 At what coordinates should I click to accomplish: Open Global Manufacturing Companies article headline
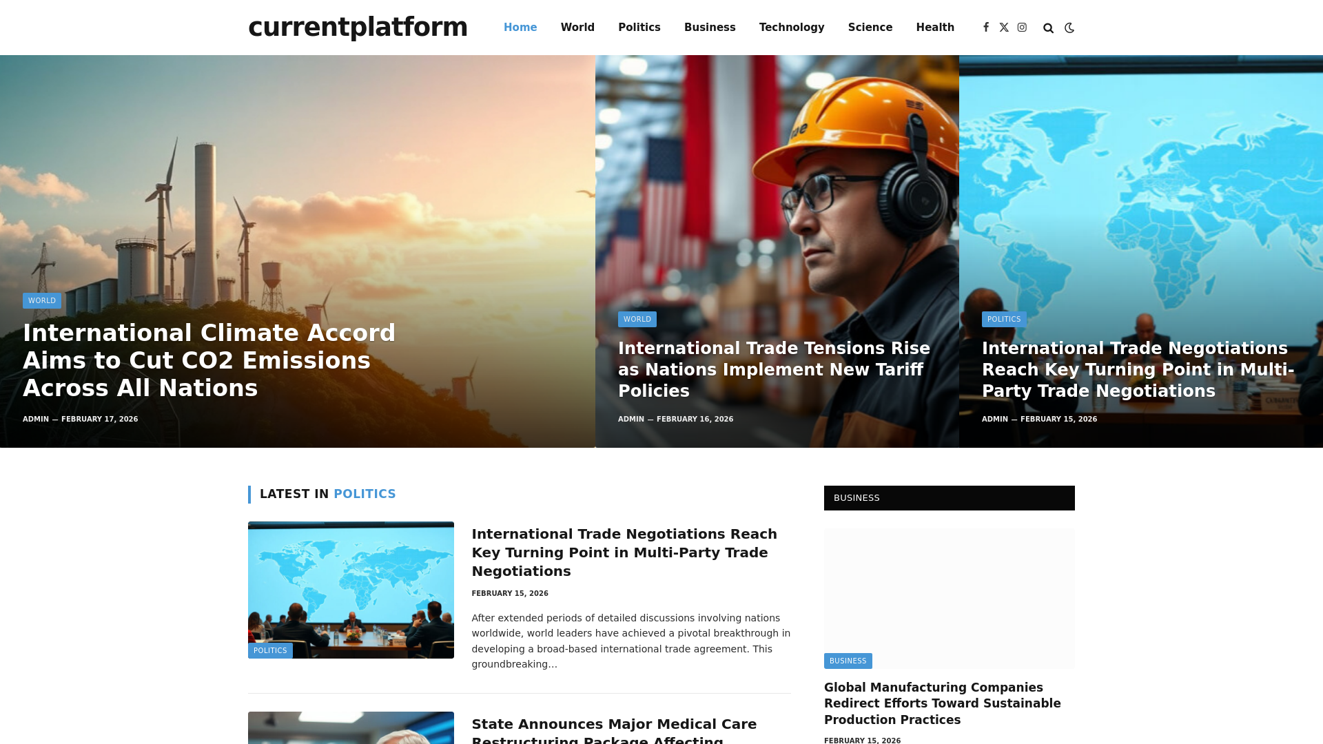pyautogui.click(x=943, y=703)
